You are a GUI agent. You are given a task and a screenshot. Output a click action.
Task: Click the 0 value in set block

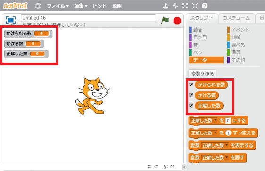click(228, 121)
